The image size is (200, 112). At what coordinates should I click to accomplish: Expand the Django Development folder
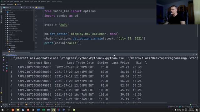tap(6, 25)
